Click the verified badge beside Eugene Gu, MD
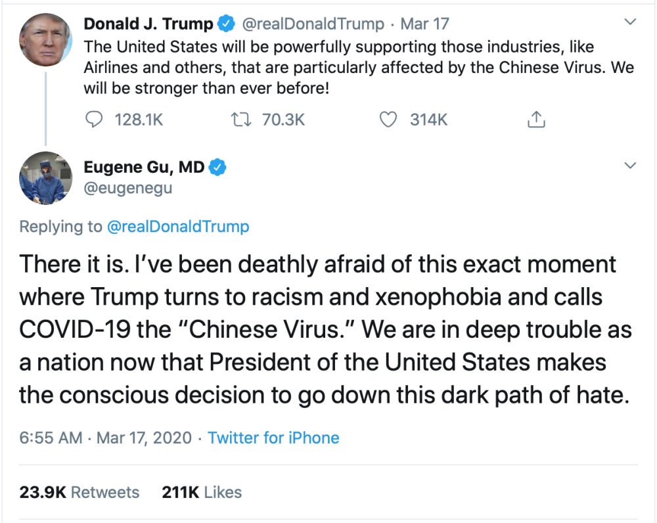 217,168
